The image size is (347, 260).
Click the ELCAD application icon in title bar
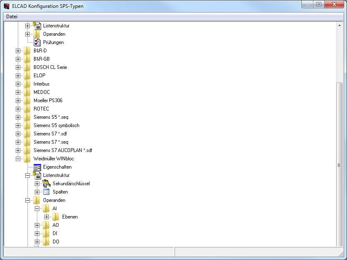(x=7, y=6)
